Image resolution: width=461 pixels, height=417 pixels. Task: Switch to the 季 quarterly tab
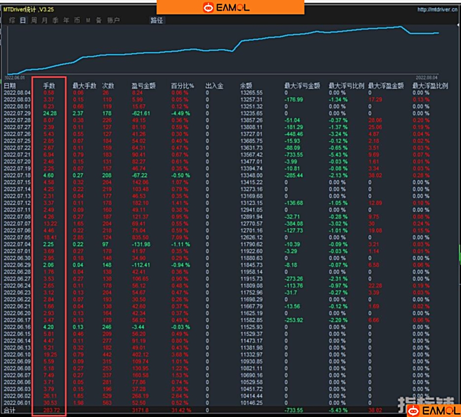[55, 20]
